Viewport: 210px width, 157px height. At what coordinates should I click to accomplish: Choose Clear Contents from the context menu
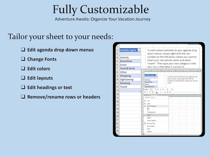tap(156, 120)
